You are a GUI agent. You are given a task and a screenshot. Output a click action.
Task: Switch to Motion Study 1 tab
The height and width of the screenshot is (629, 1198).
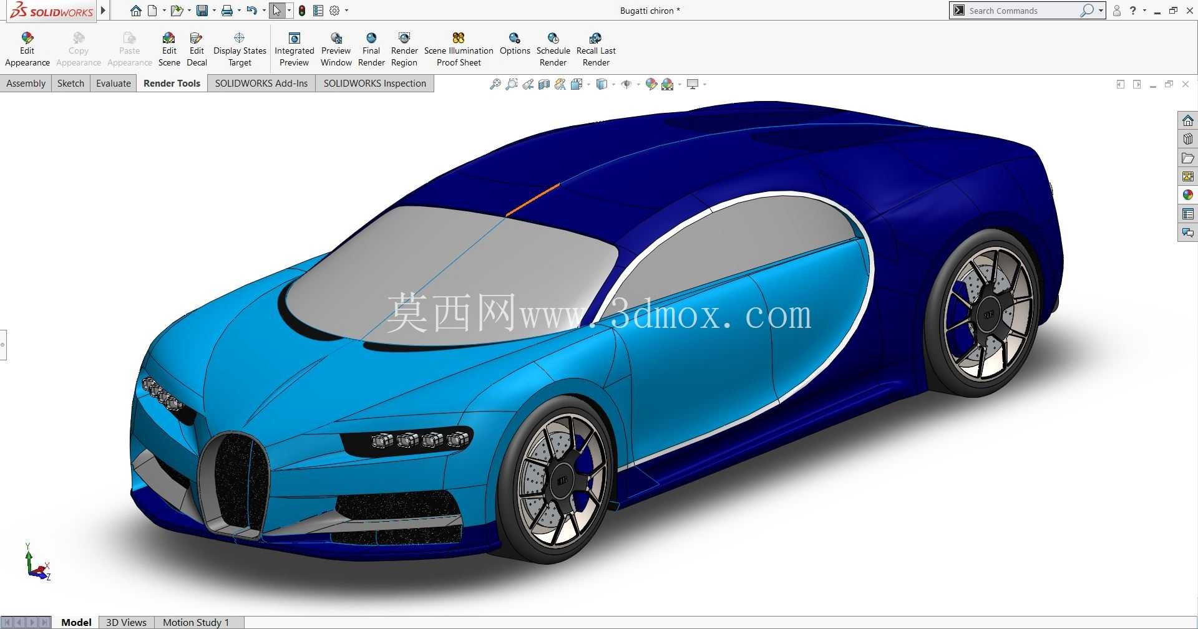(196, 622)
